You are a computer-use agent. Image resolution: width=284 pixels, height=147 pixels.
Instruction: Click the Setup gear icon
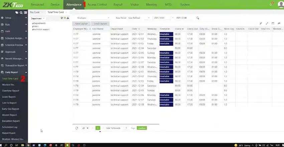coord(2,18)
